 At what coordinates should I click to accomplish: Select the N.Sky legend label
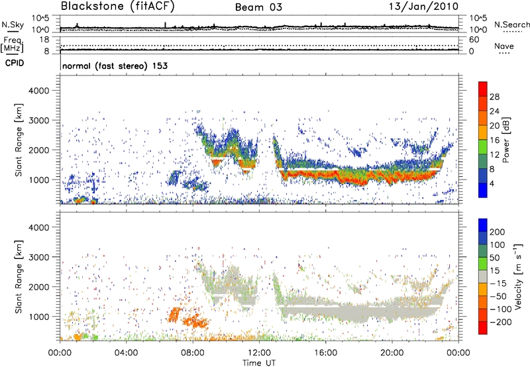13,25
